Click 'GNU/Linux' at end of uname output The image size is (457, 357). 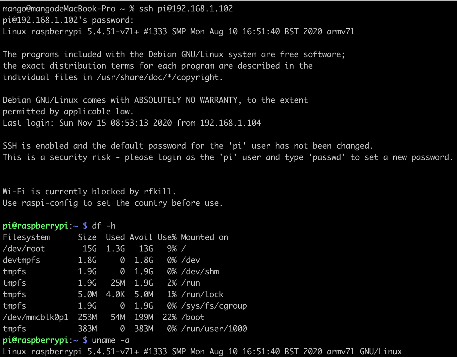click(381, 352)
